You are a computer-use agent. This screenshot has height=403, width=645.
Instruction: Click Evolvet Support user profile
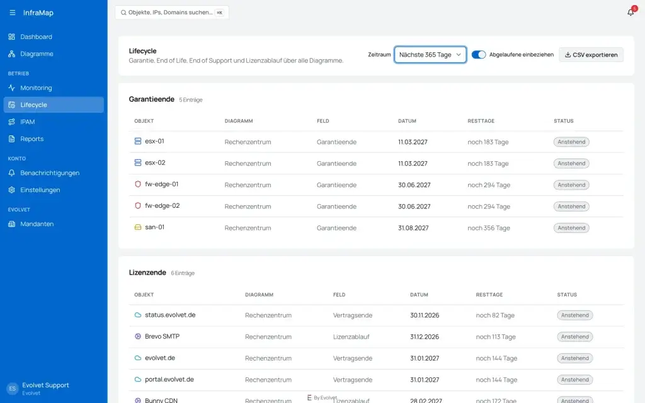pyautogui.click(x=45, y=389)
